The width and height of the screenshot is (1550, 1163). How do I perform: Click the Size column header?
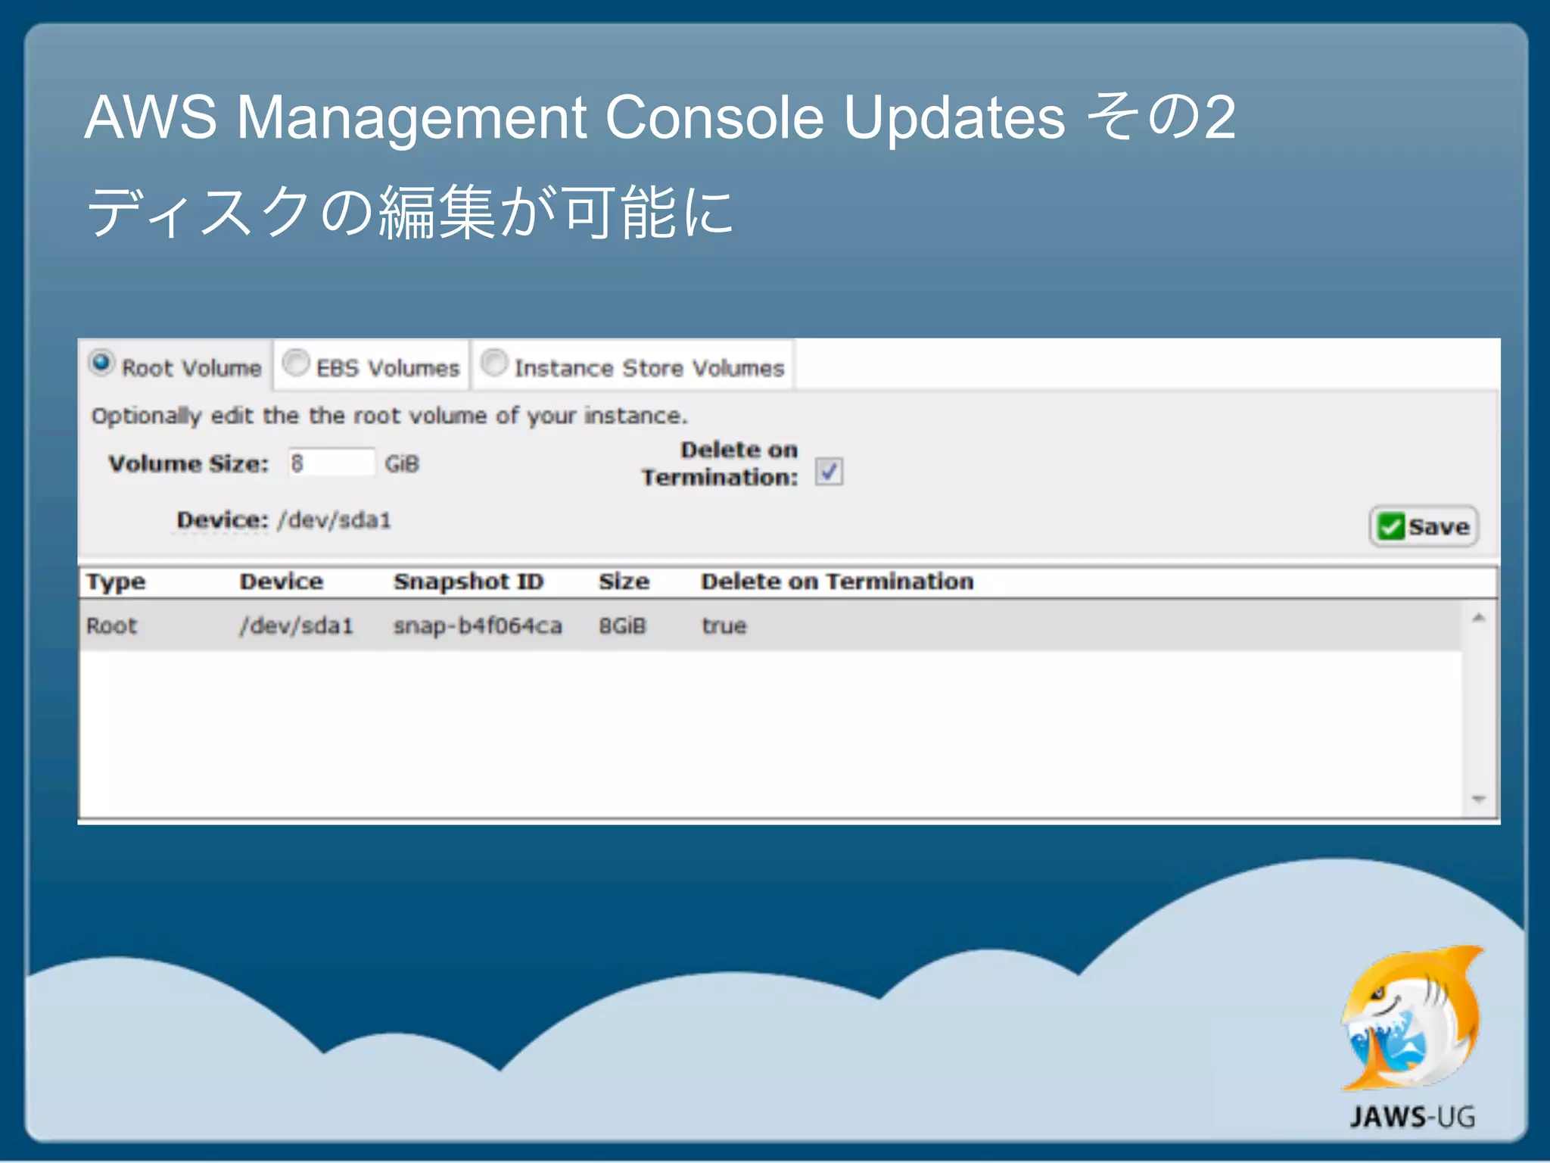pyautogui.click(x=624, y=581)
